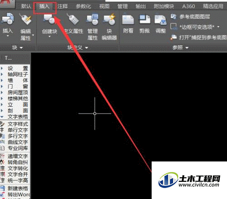Click the 定义属性 tag icon
This screenshot has height=199, width=227.
click(74, 19)
